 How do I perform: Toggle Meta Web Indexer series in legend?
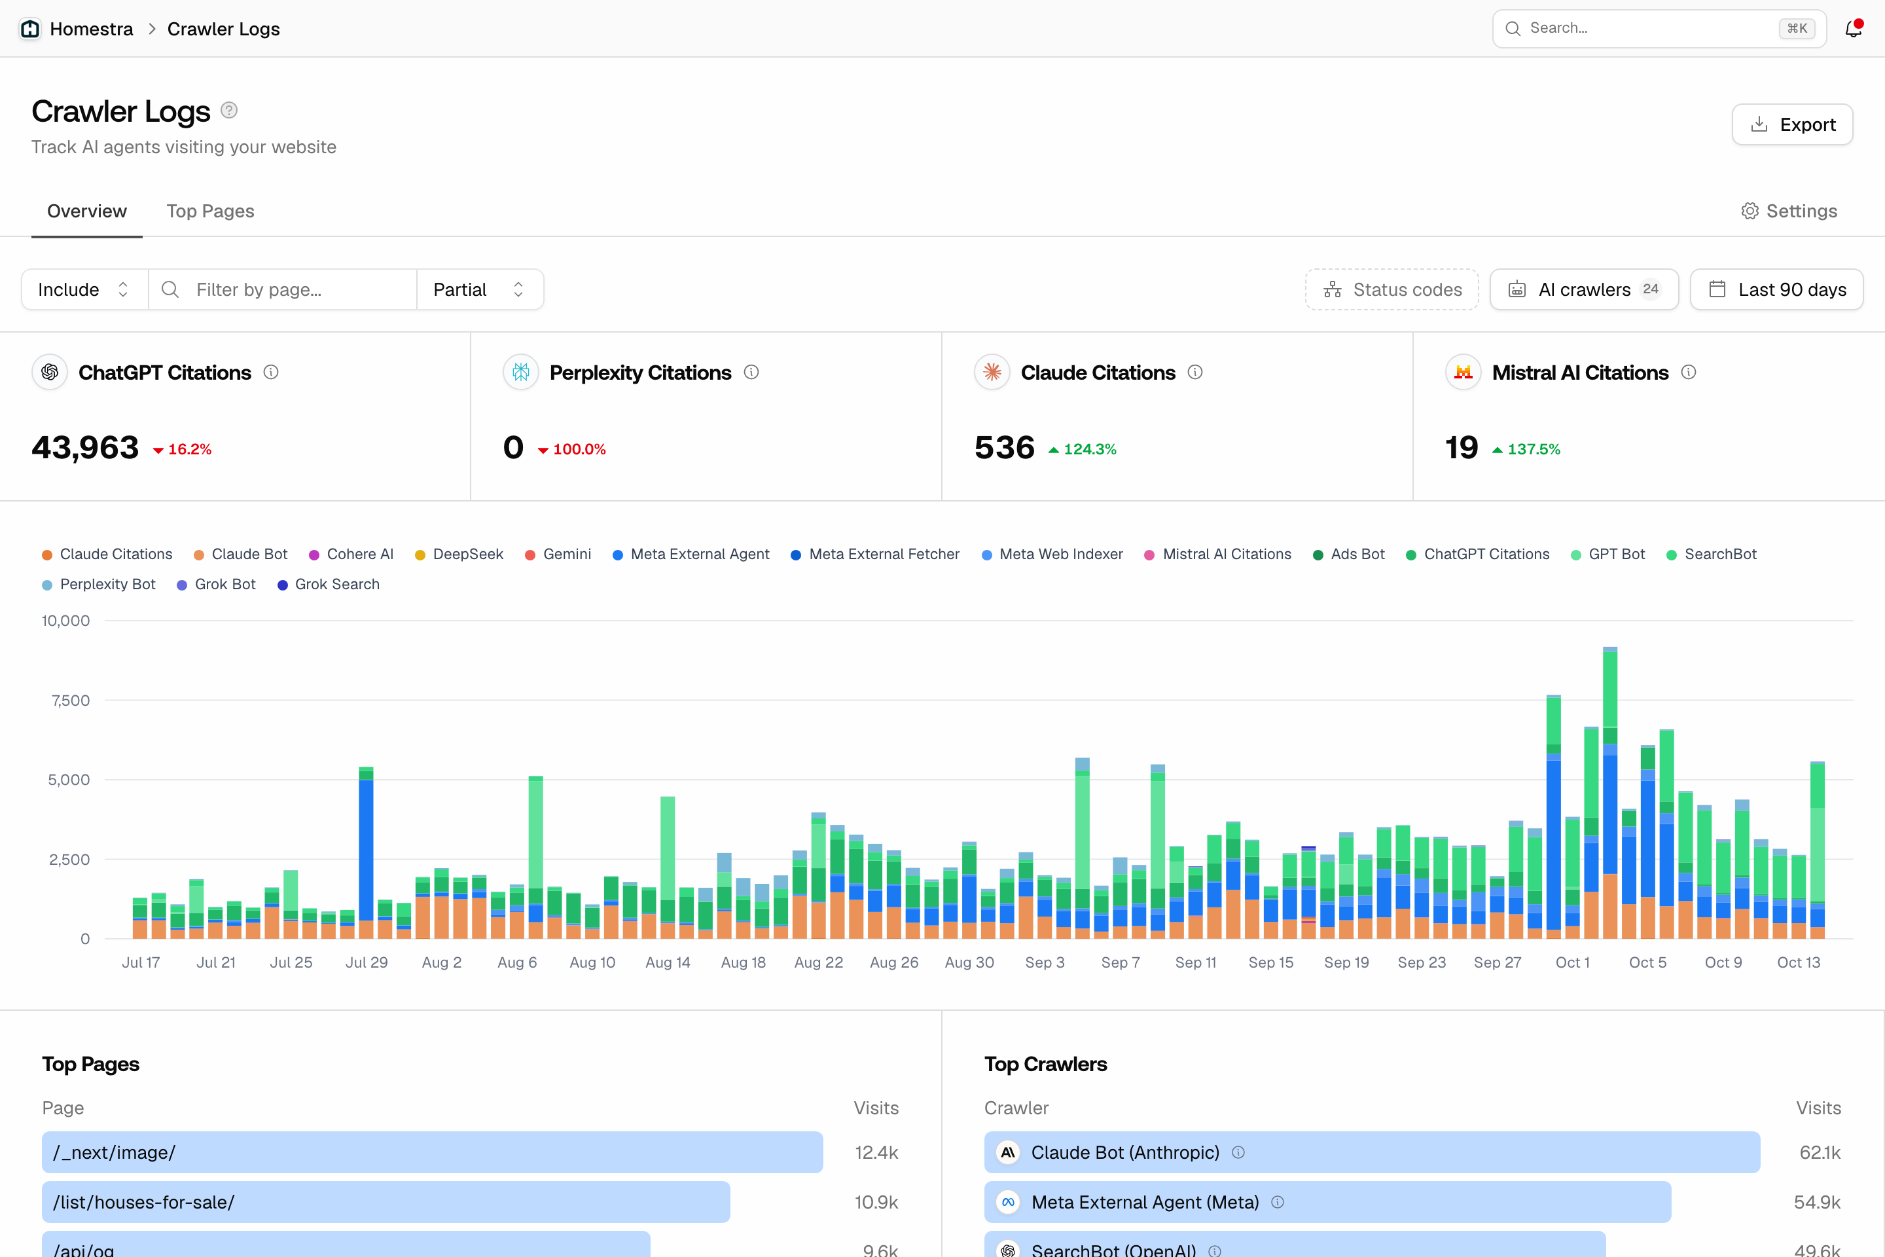tap(1052, 554)
